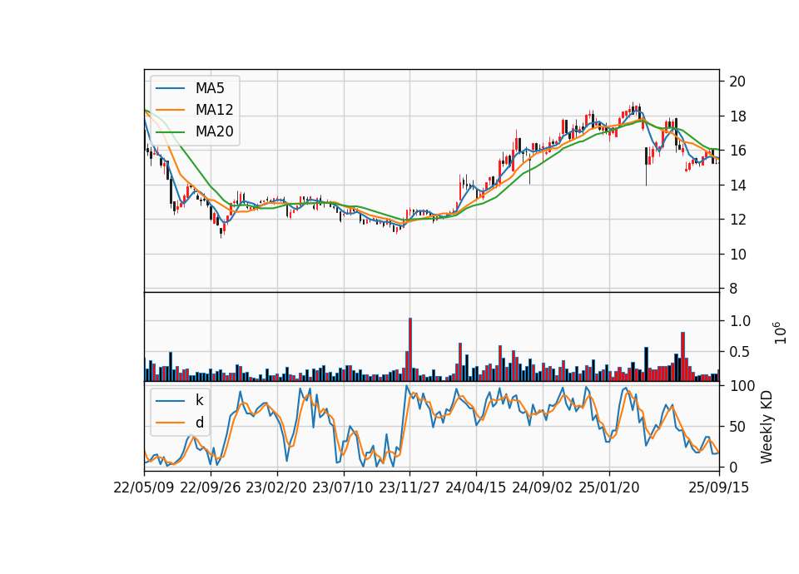This screenshot has width=799, height=574.
Task: Click the orange MA12 legend line sample
Action: click(x=170, y=110)
